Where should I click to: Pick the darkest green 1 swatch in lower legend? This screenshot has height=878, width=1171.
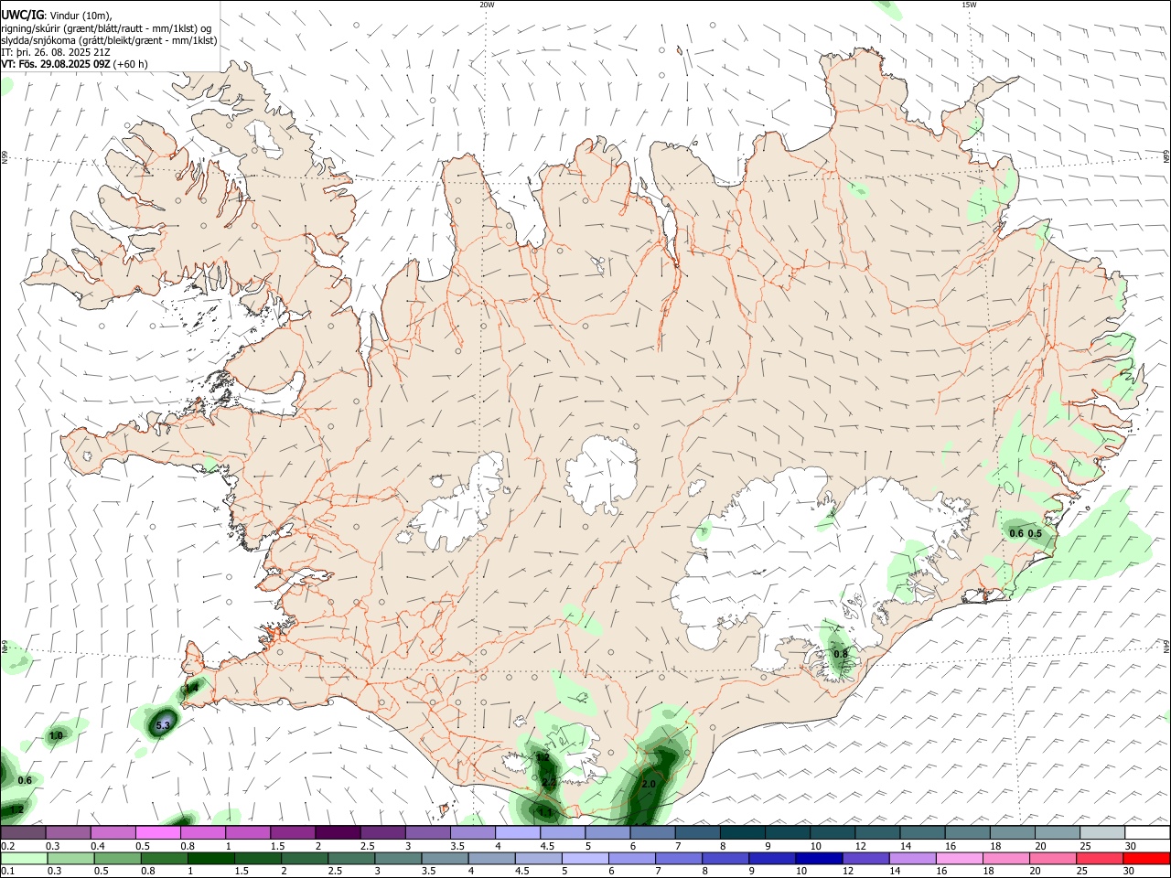tap(210, 859)
